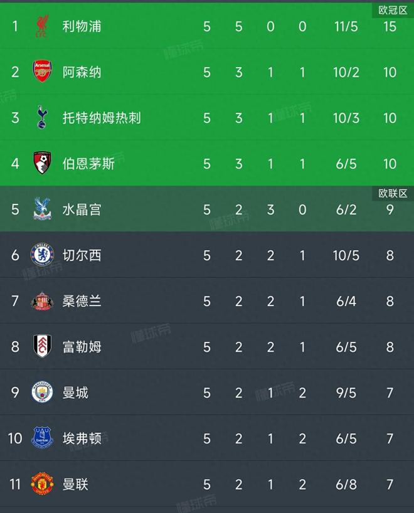Select the Tottenham Hotspur crest
Screen dimensions: 414x513
(41, 118)
